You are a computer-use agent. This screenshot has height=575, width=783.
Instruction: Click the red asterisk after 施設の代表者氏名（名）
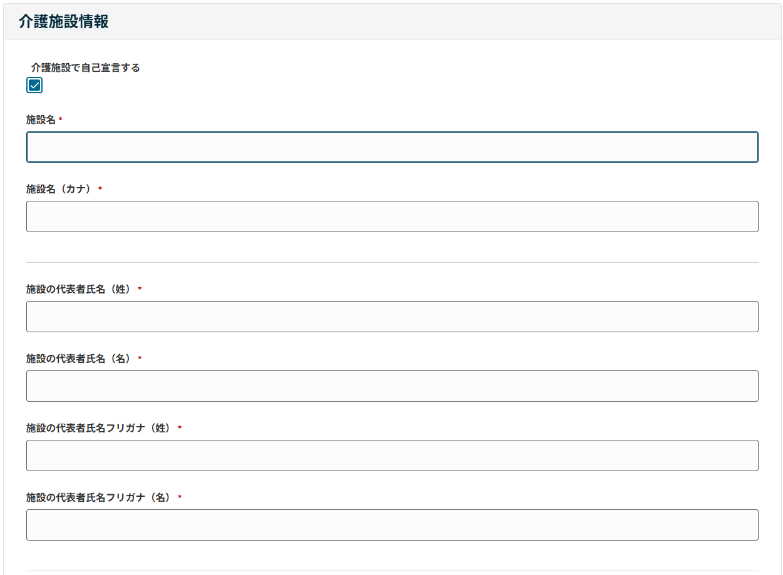140,359
